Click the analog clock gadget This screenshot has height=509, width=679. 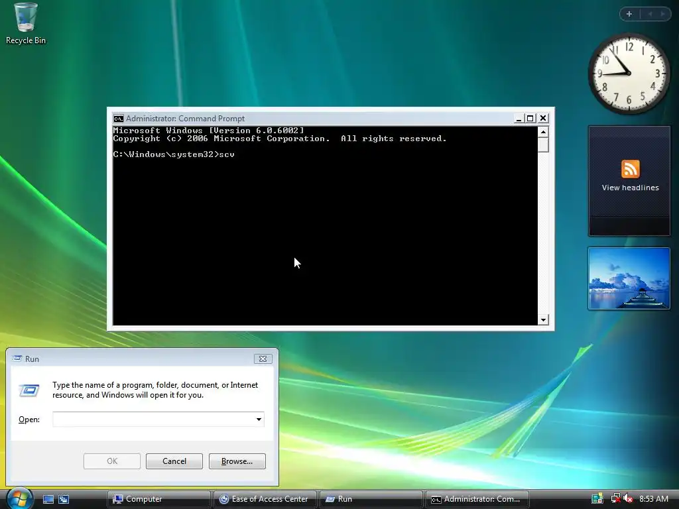tap(629, 74)
